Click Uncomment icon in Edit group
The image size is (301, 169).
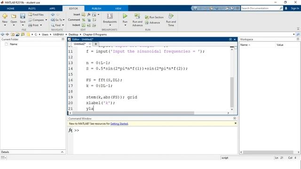coord(89,20)
